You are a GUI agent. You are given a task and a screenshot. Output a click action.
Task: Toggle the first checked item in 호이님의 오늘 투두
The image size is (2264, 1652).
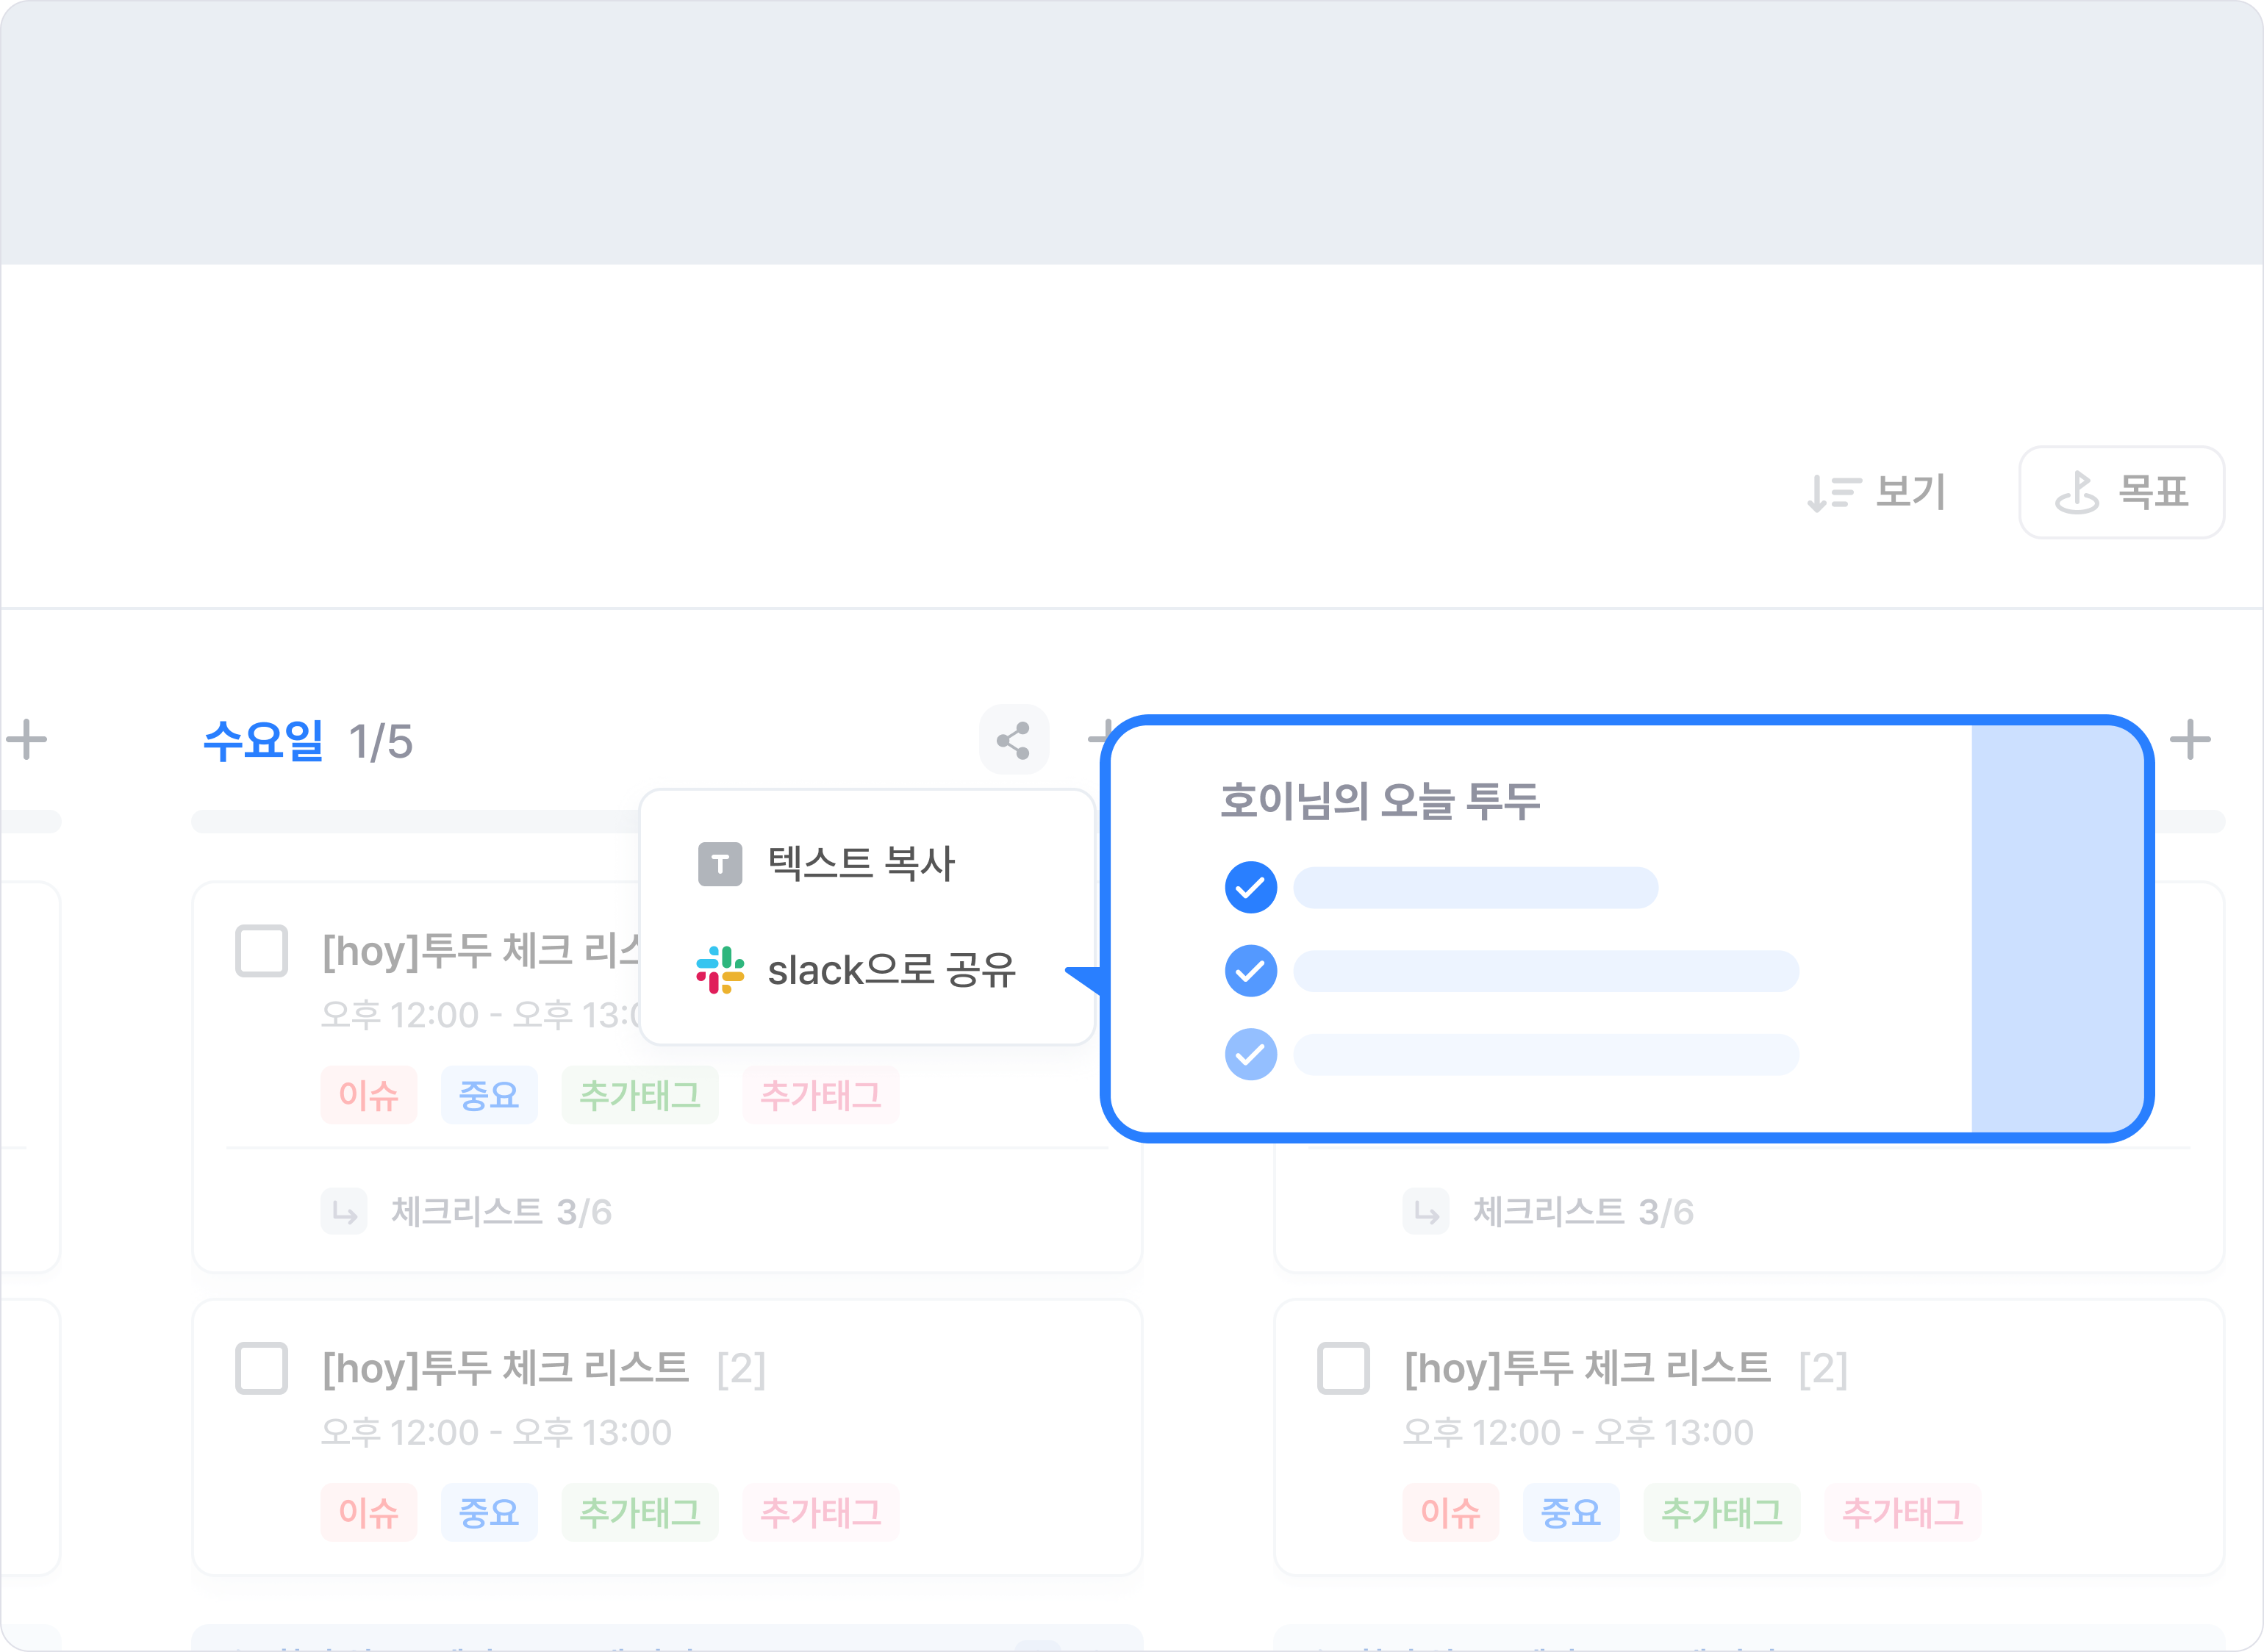[1250, 887]
